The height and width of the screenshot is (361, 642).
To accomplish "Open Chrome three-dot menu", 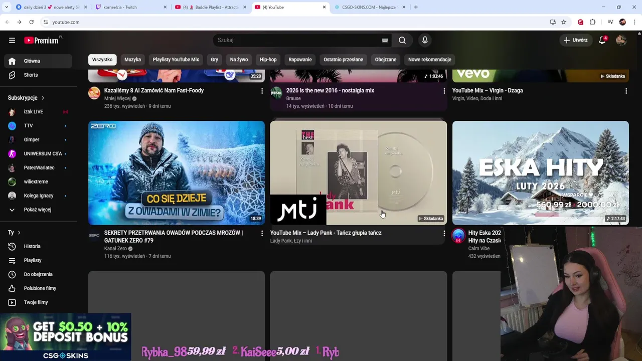I will pos(635,22).
